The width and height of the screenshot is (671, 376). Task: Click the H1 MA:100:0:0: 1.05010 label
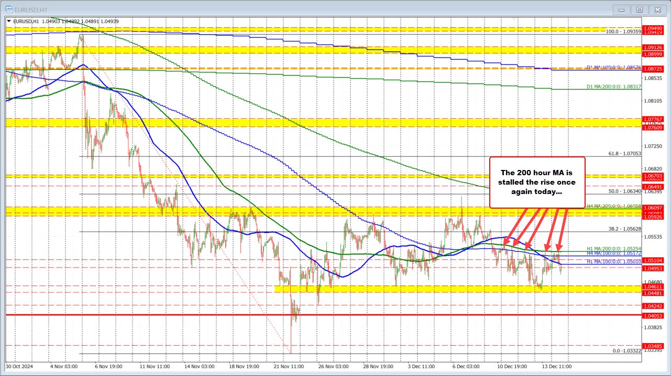[613, 261]
